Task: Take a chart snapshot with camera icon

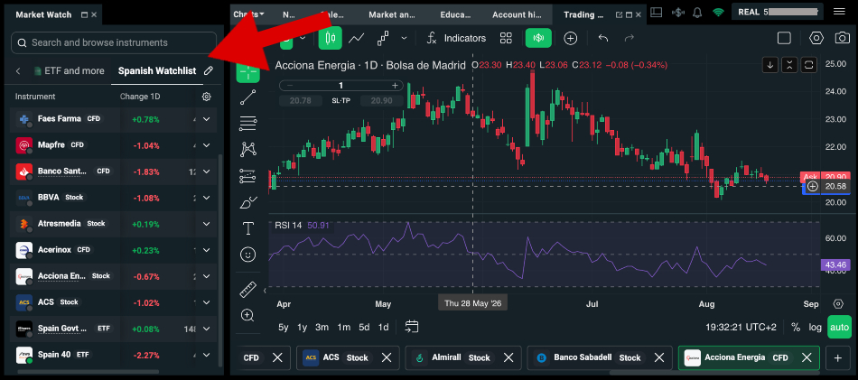Action: 842,38
